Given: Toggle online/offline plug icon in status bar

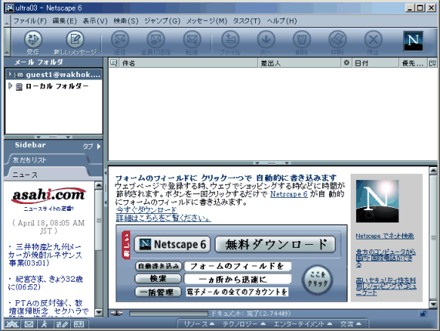Looking at the screenshot, I should (x=116, y=313).
